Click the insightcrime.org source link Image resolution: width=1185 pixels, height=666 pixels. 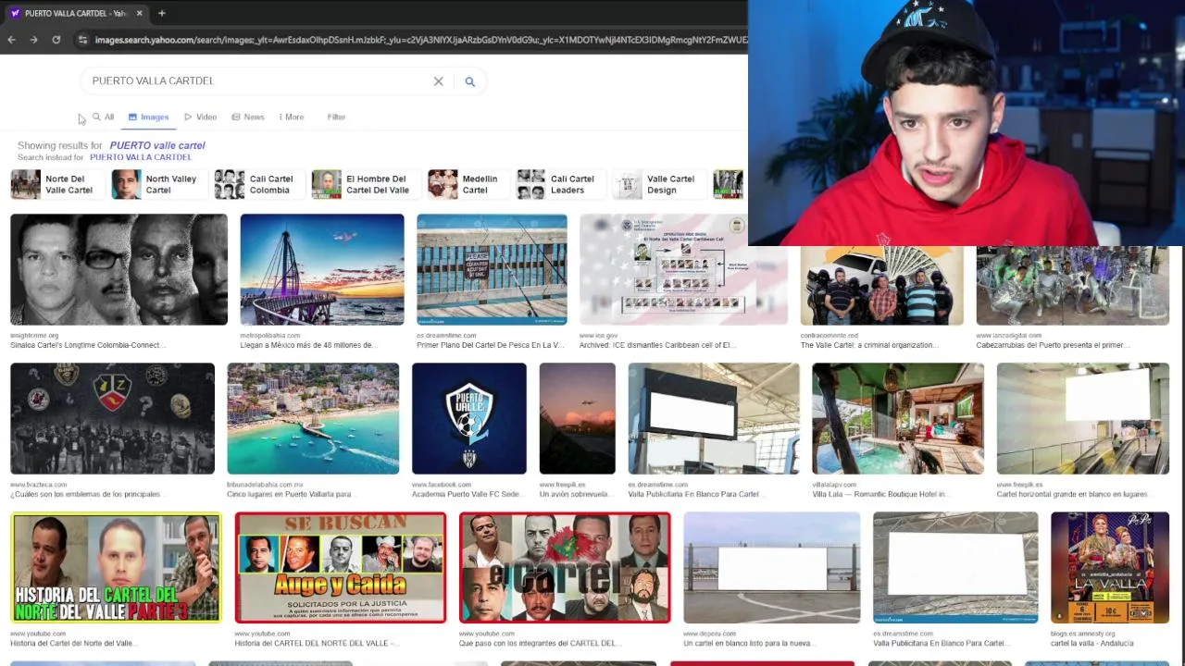pos(34,336)
